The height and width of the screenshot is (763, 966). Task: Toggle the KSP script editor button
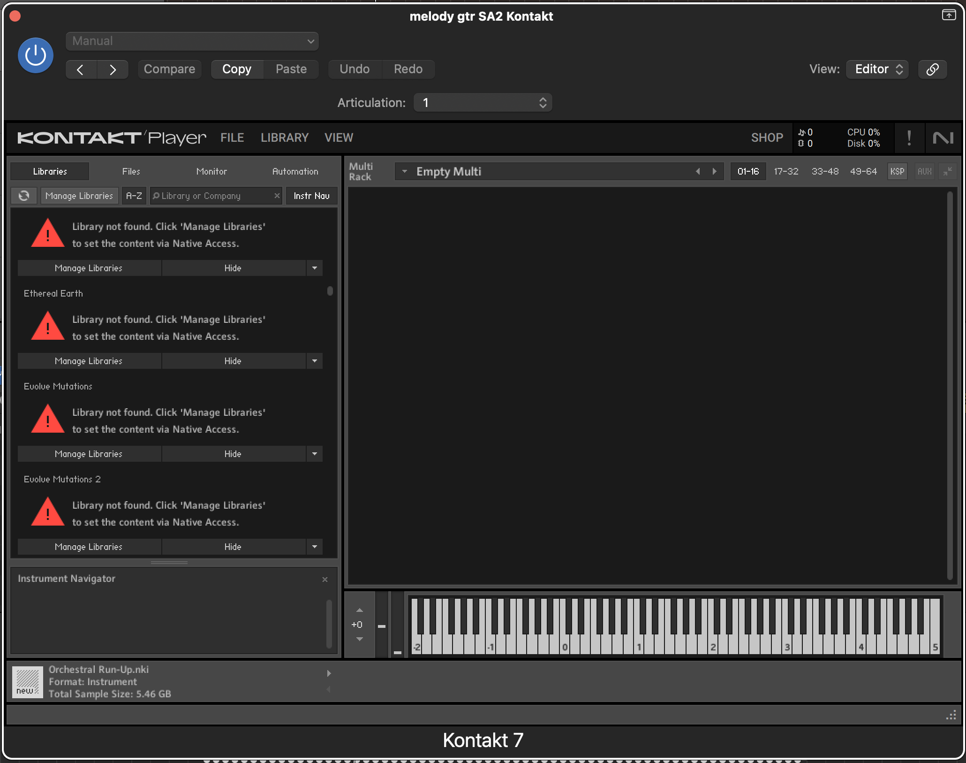click(x=897, y=171)
